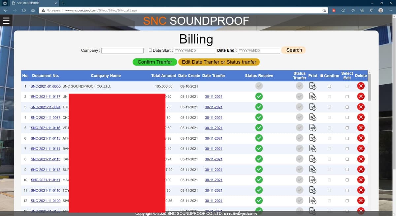Image resolution: width=396 pixels, height=216 pixels.
Task: Open browser settings and more menu
Action: (390, 10)
